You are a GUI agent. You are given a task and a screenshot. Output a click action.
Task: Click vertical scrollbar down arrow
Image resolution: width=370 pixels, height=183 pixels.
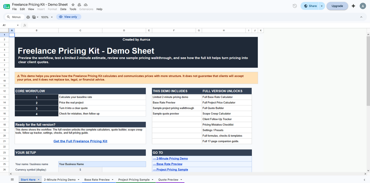tap(368, 170)
